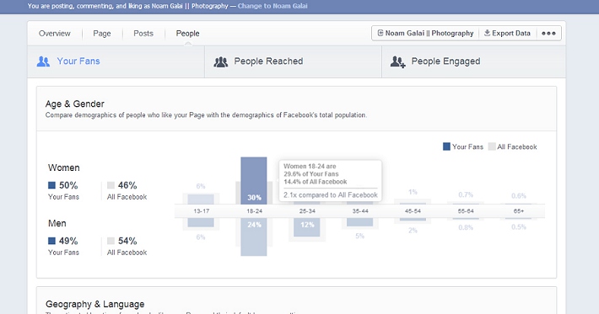The width and height of the screenshot is (599, 314).
Task: Click the Your Fans legend color square
Action: pos(446,146)
